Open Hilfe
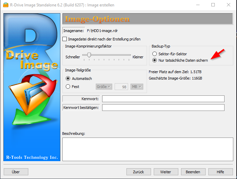 coord(220,172)
